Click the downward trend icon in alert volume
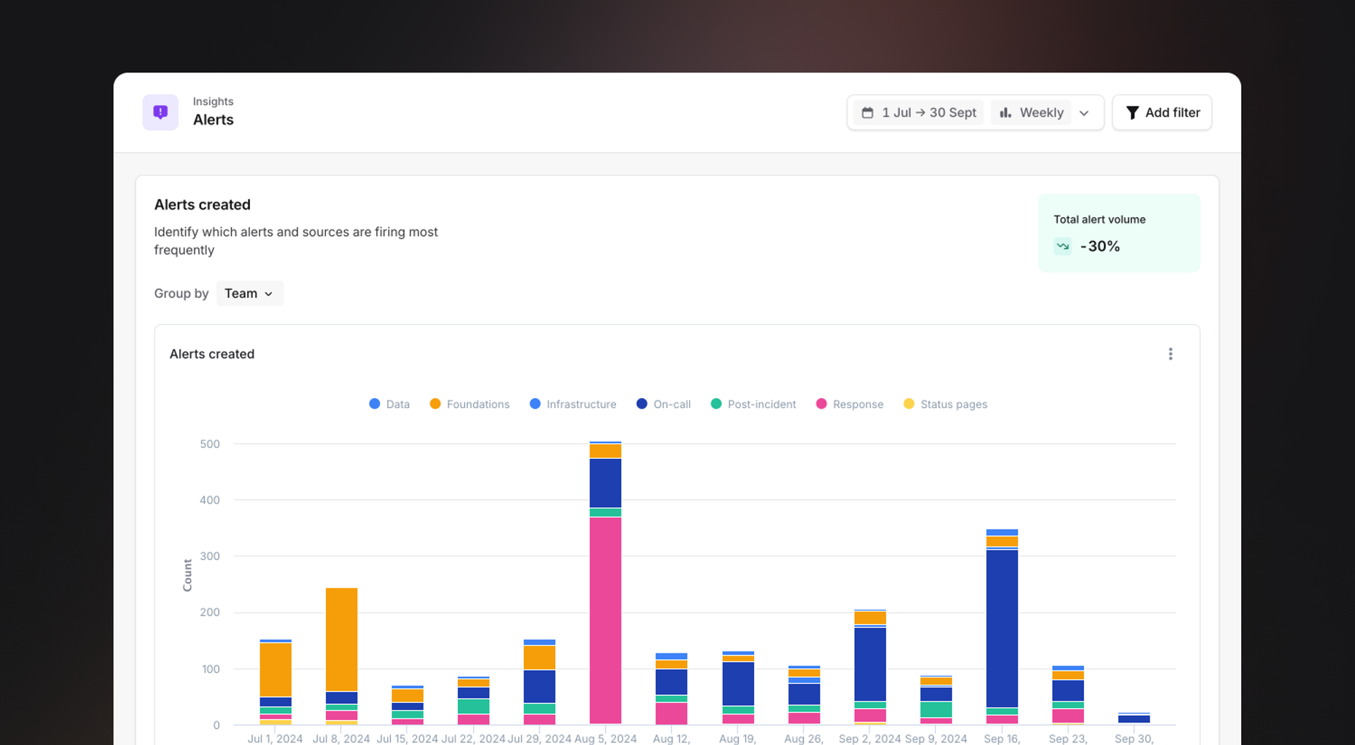 point(1062,246)
